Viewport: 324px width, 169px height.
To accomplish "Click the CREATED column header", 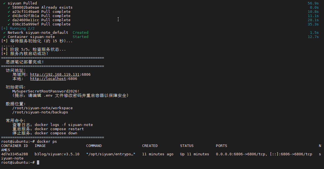I will pyautogui.click(x=150, y=146).
